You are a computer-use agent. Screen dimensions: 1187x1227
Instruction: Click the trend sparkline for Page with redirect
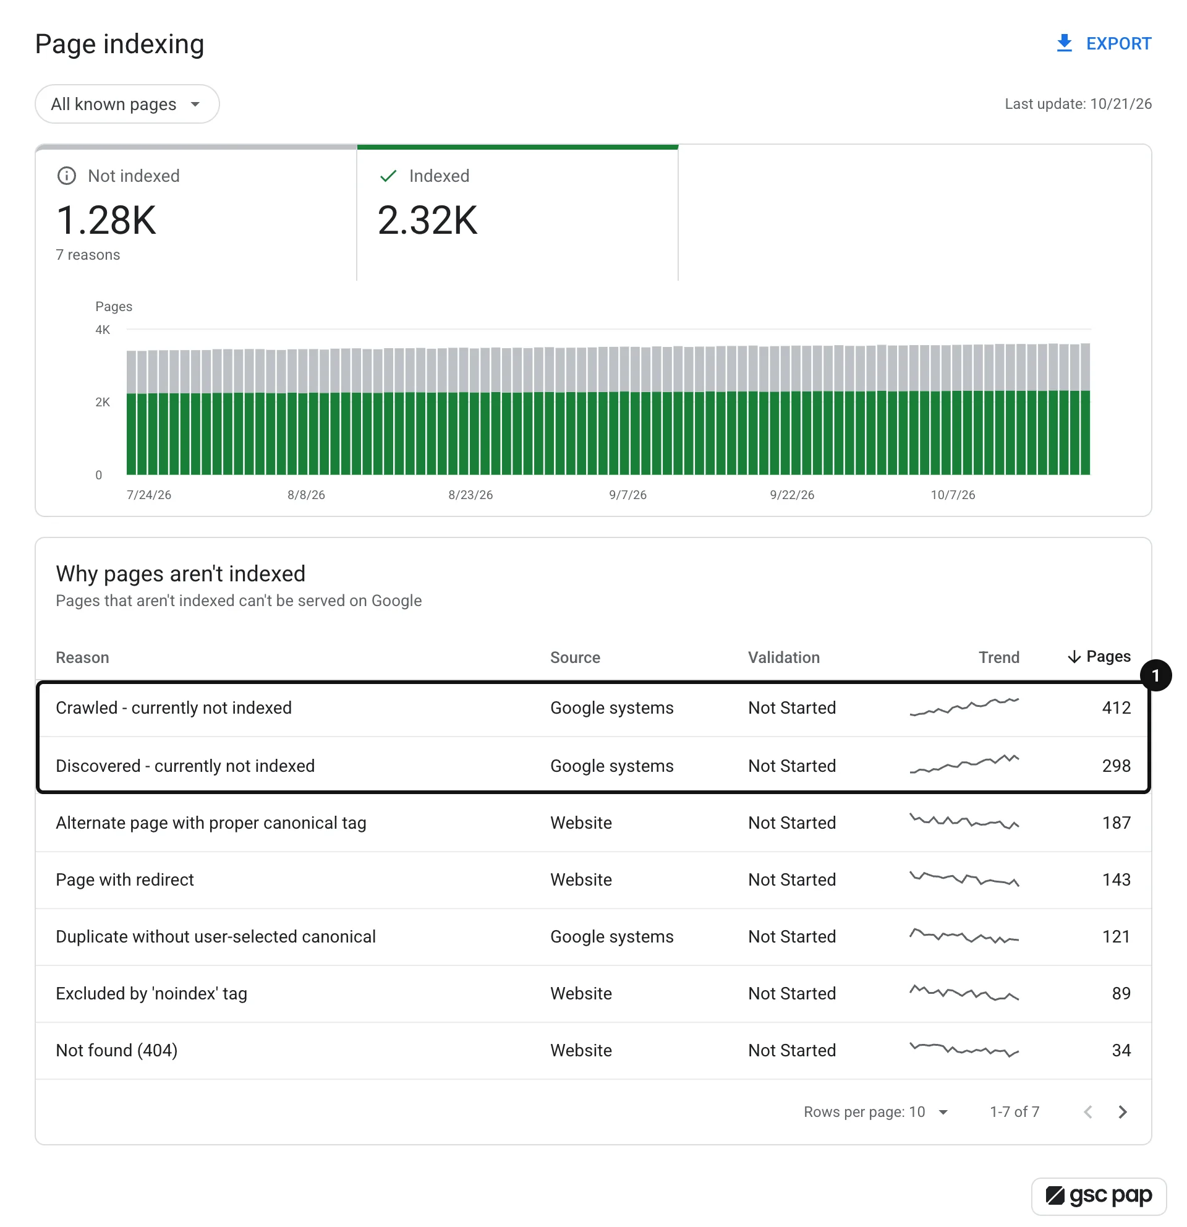tap(964, 878)
